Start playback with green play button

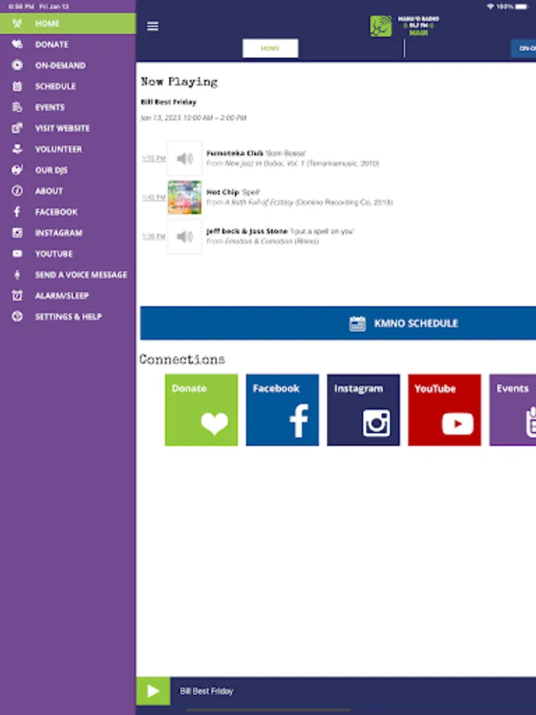click(x=153, y=691)
